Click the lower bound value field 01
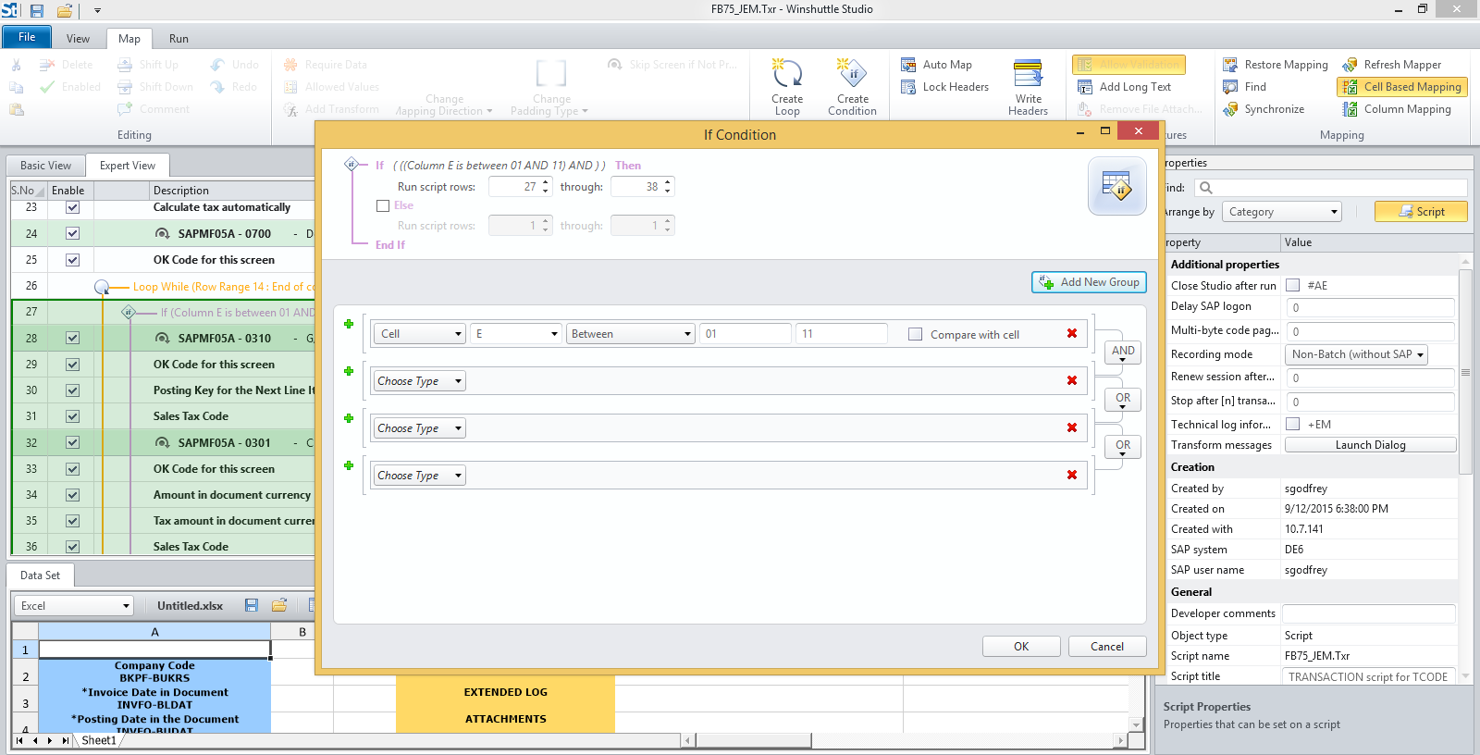Image resolution: width=1480 pixels, height=755 pixels. [x=745, y=334]
